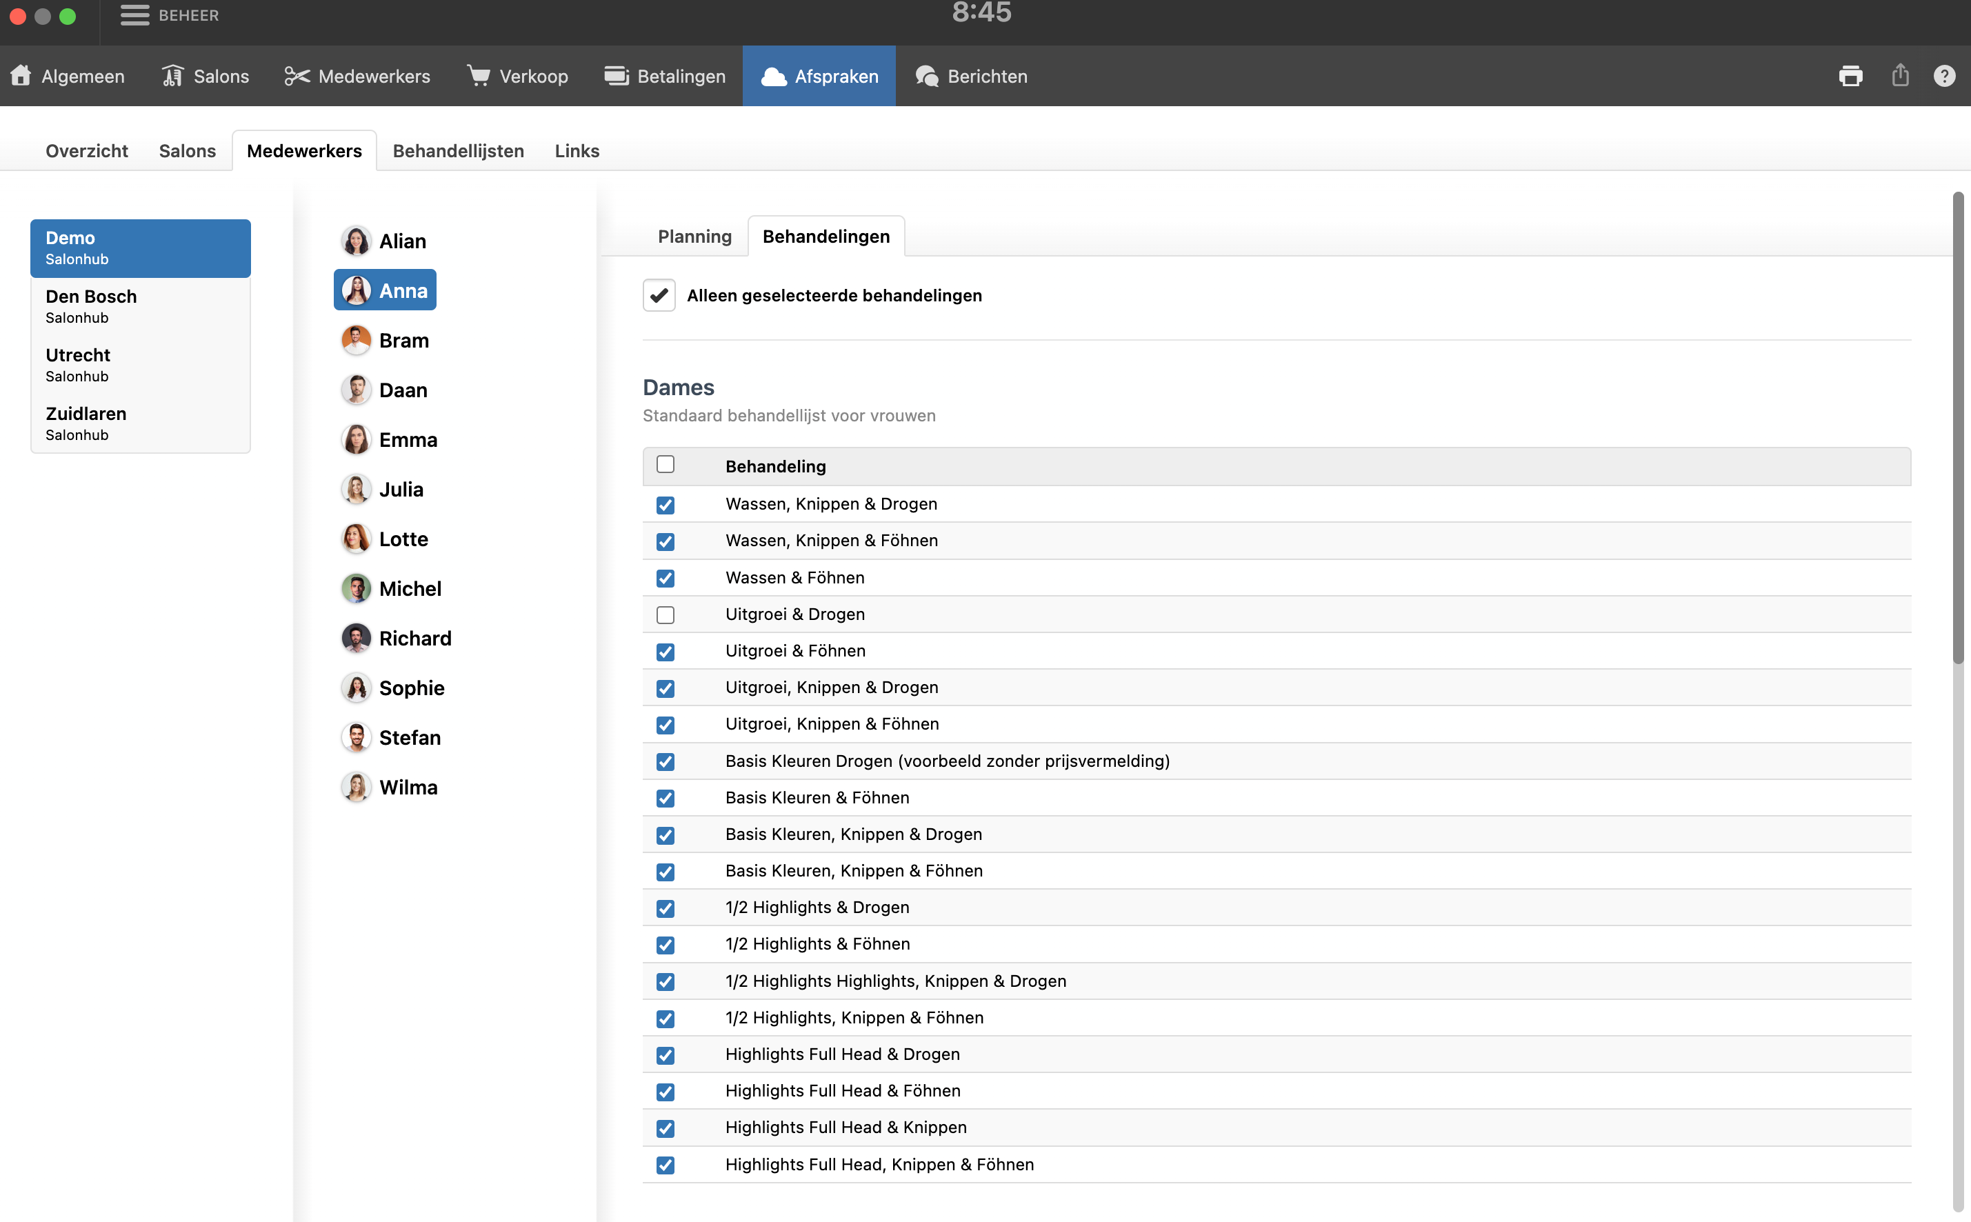Open the Behandellijsten sub-tab

(458, 151)
